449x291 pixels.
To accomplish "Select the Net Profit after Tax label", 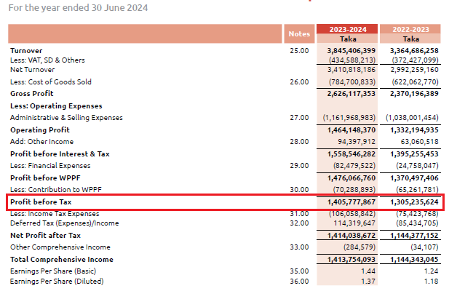I will [x=45, y=236].
